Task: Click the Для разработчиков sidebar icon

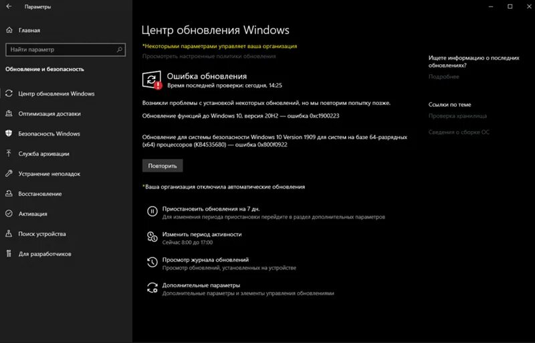Action: (x=9, y=253)
